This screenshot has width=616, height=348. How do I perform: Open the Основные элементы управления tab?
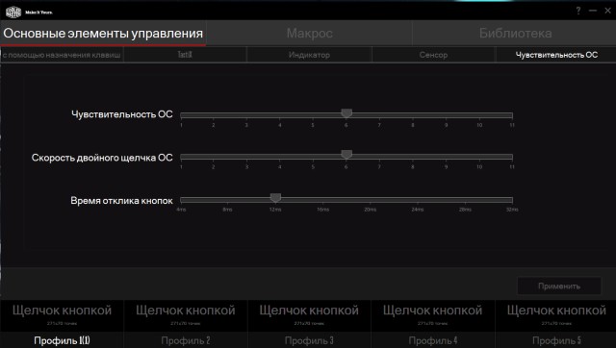tap(103, 34)
